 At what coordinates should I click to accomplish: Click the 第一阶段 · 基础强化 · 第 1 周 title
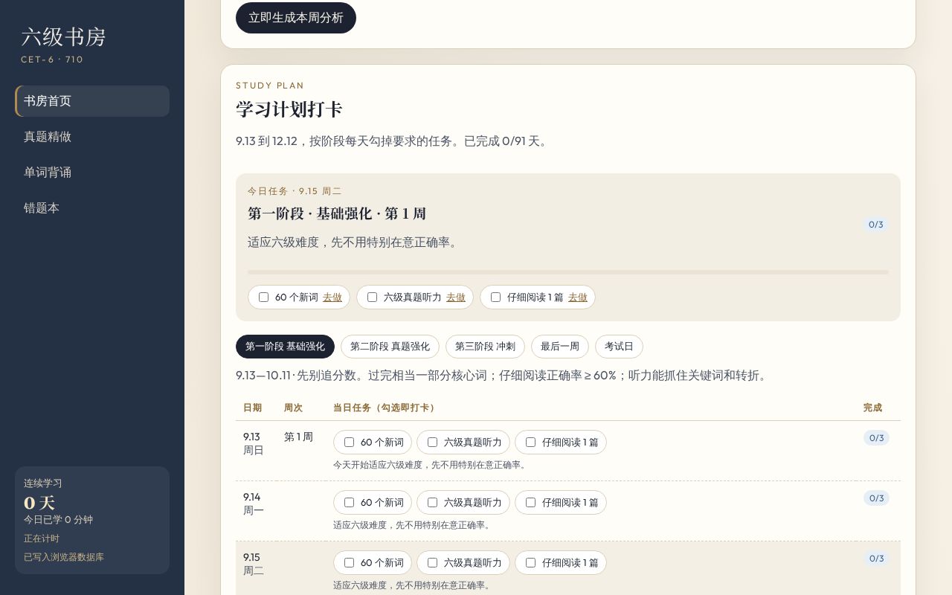click(337, 213)
